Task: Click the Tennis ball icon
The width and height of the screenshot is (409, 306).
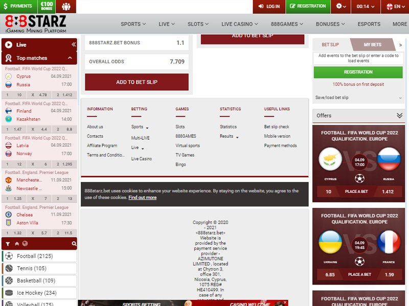Action: [x=9, y=268]
